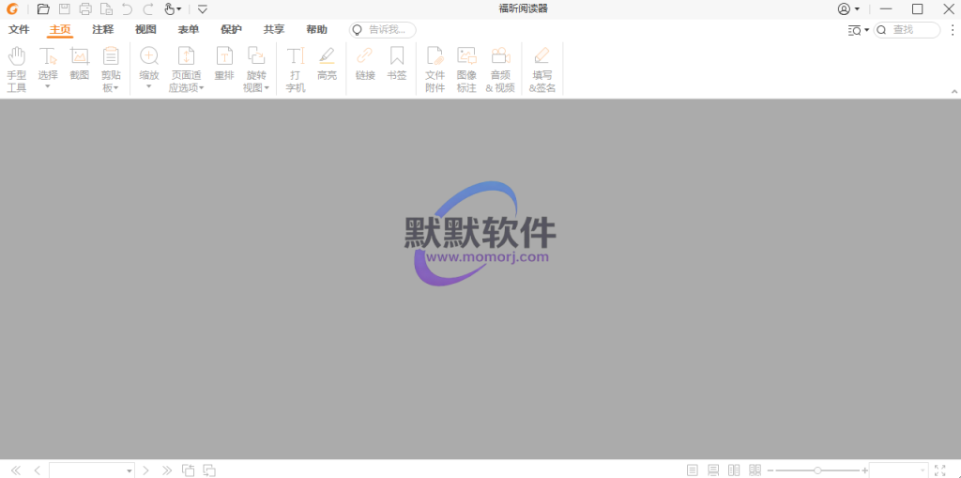961x478 pixels.
Task: Select the Typewriter (打字机) tool
Action: pos(296,66)
